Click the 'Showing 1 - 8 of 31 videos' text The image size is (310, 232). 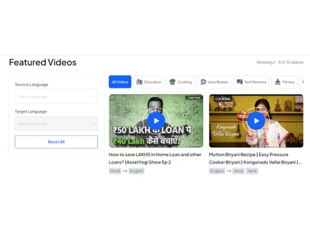click(280, 62)
